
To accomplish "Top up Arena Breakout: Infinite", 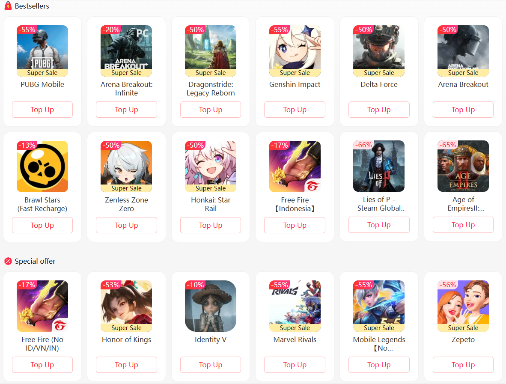I will point(127,110).
